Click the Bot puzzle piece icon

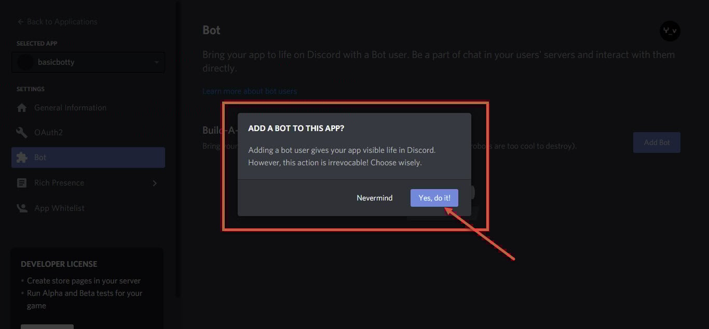tap(22, 158)
